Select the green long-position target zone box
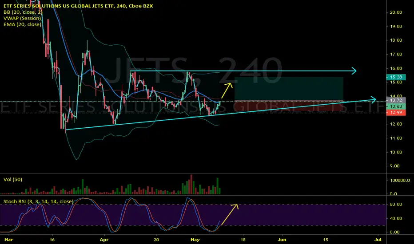This screenshot has height=244, width=414. pos(289,89)
